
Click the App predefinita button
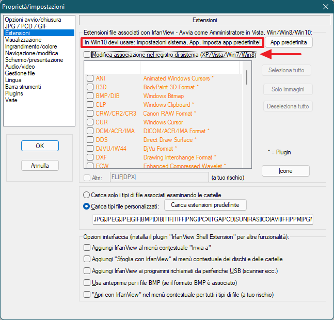pyautogui.click(x=289, y=42)
